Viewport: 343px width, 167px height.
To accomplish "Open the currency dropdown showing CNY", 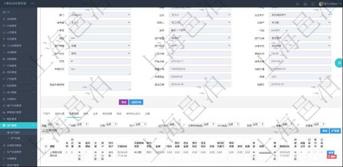I will point(300,77).
